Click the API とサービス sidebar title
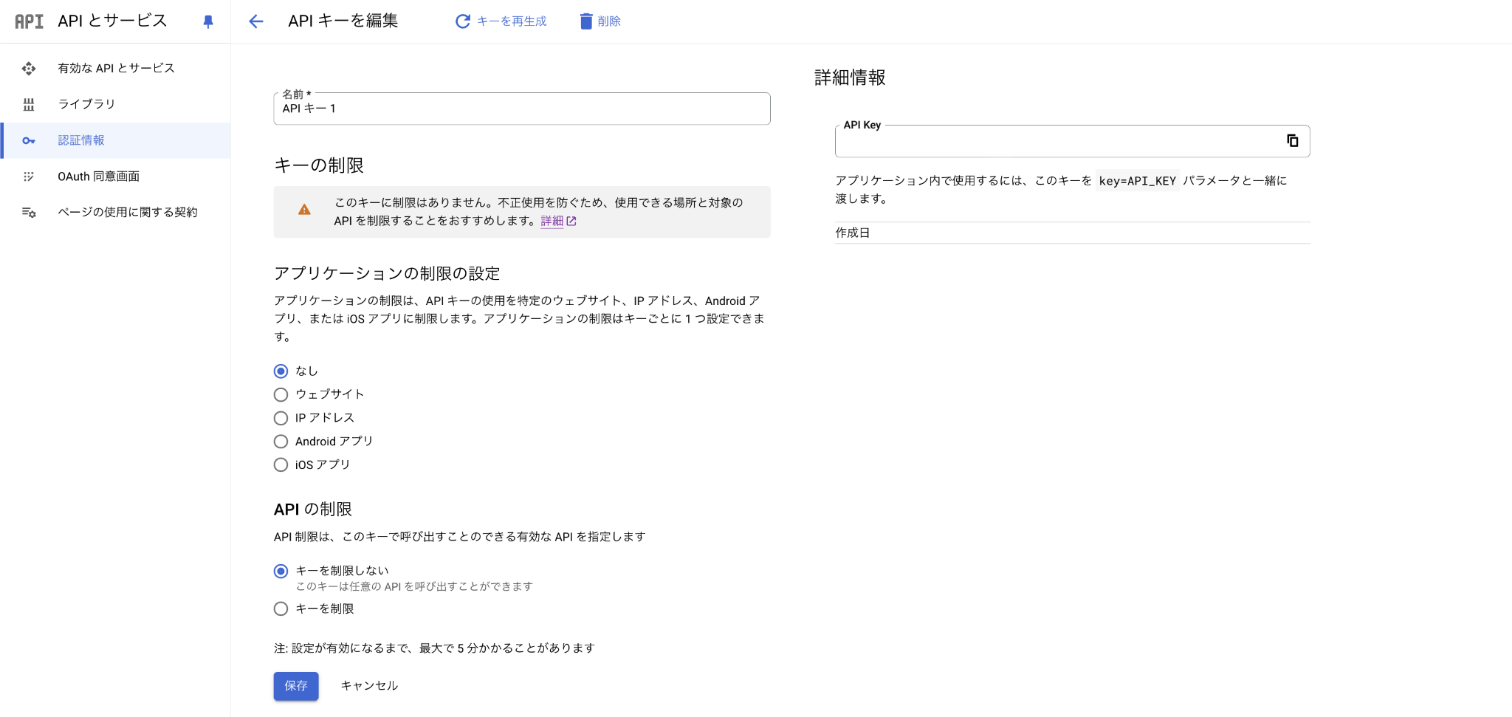 pos(112,21)
